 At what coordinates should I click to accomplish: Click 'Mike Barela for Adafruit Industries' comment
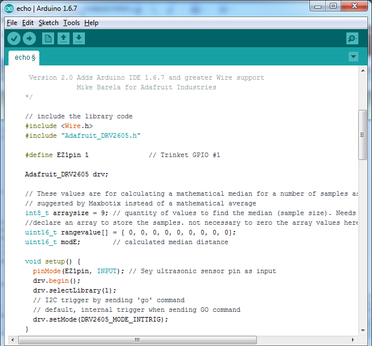pos(146,88)
